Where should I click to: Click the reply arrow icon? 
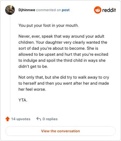(39, 119)
